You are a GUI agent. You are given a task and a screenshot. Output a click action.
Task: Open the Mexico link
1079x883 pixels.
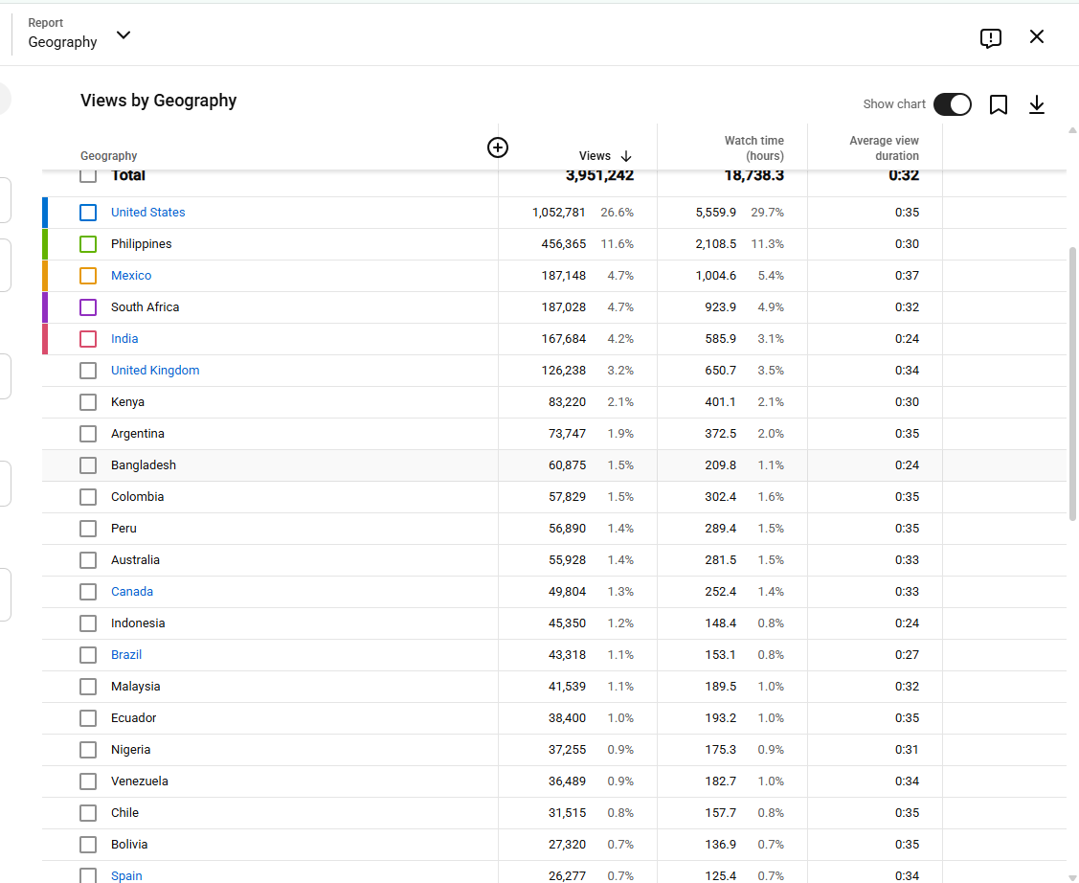click(131, 275)
